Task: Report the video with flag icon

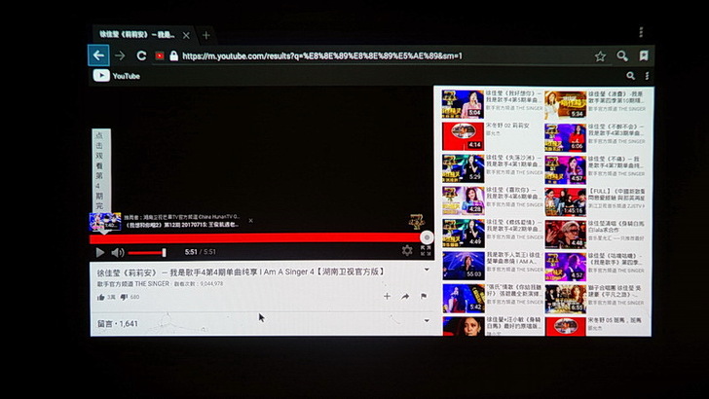Action: (x=424, y=297)
